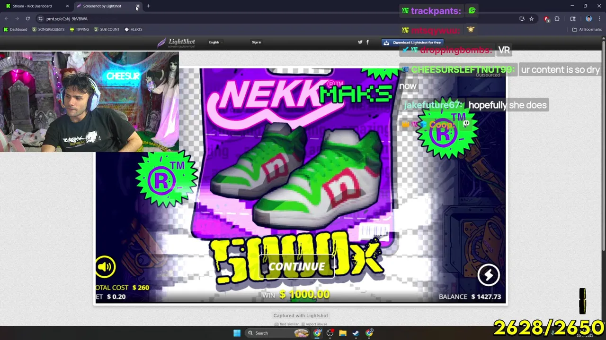This screenshot has height=340, width=606.
Task: Open OBS Studio from the taskbar
Action: coord(330,333)
